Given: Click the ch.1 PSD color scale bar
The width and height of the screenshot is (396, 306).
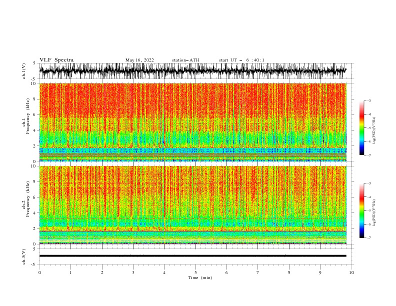Looking at the screenshot, I should (361, 128).
